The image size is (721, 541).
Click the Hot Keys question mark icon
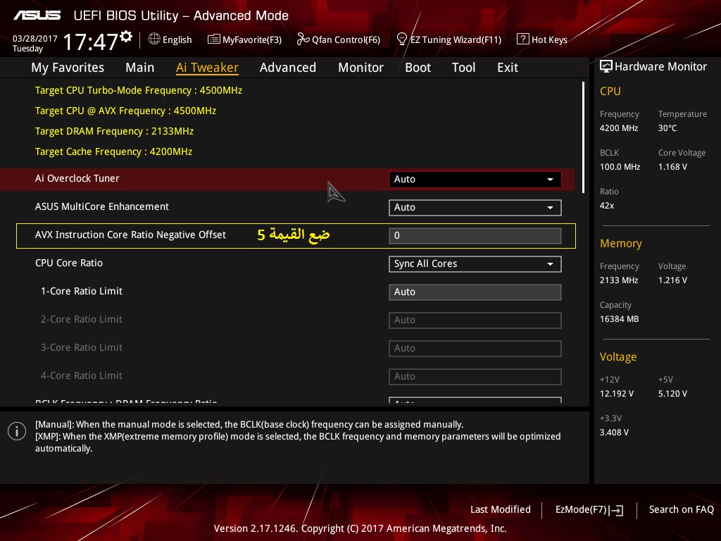pyautogui.click(x=523, y=39)
